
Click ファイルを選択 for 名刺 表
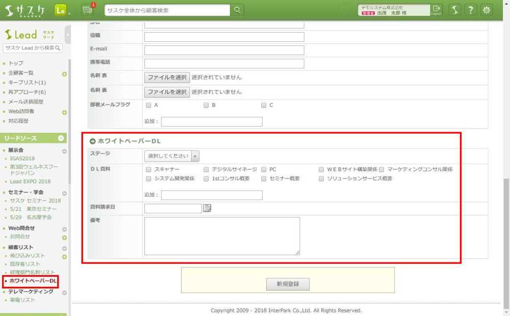pyautogui.click(x=167, y=77)
